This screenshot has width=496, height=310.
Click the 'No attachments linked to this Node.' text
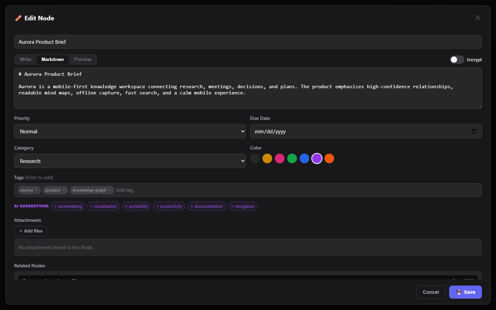pyautogui.click(x=56, y=247)
